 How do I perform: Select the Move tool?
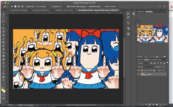point(3,14)
